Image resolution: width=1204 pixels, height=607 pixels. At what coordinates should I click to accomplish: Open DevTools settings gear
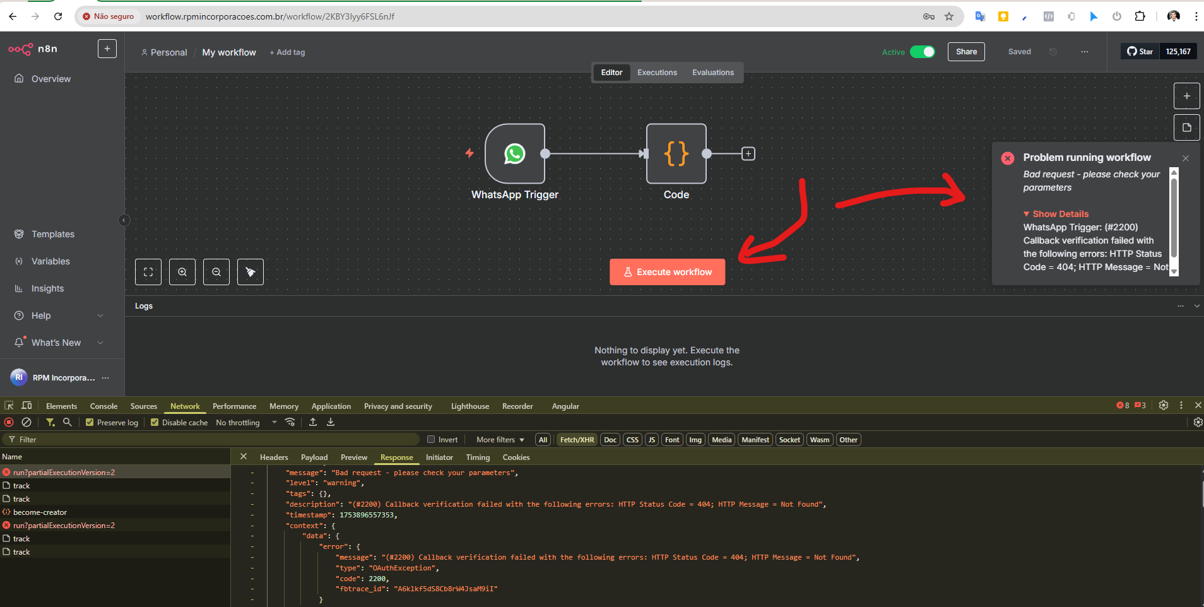coord(1164,405)
